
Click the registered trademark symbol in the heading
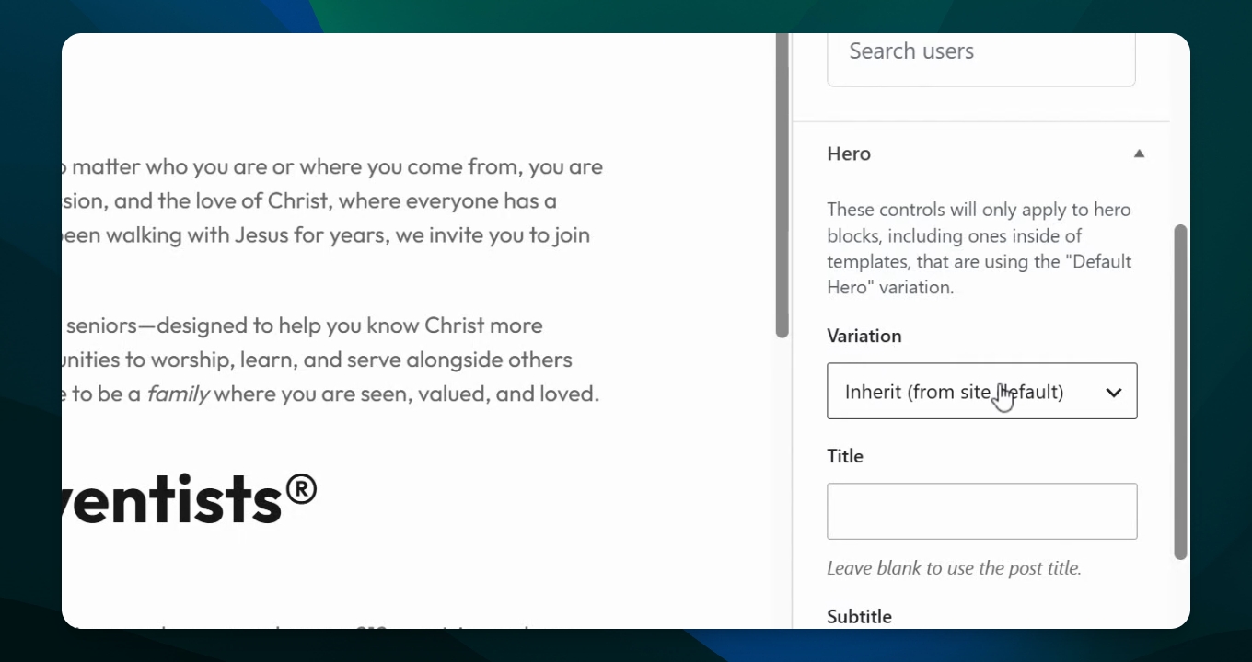tap(301, 488)
